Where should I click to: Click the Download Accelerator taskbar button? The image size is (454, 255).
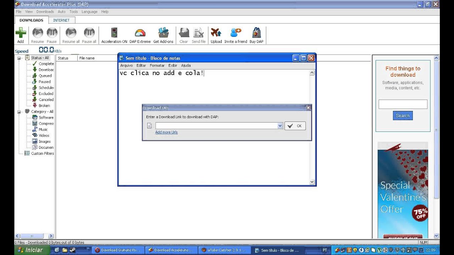pos(171,250)
